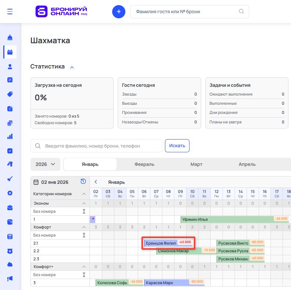The image size is (291, 290).
Task: Open the broom cleaning icon in sidebar
Action: [10, 179]
